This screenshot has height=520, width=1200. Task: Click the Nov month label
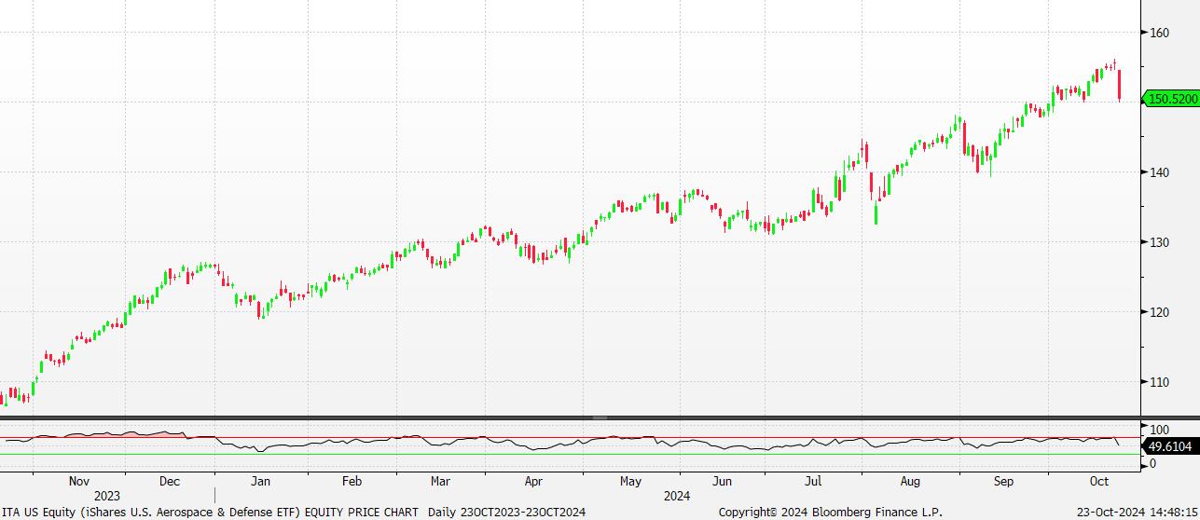79,482
